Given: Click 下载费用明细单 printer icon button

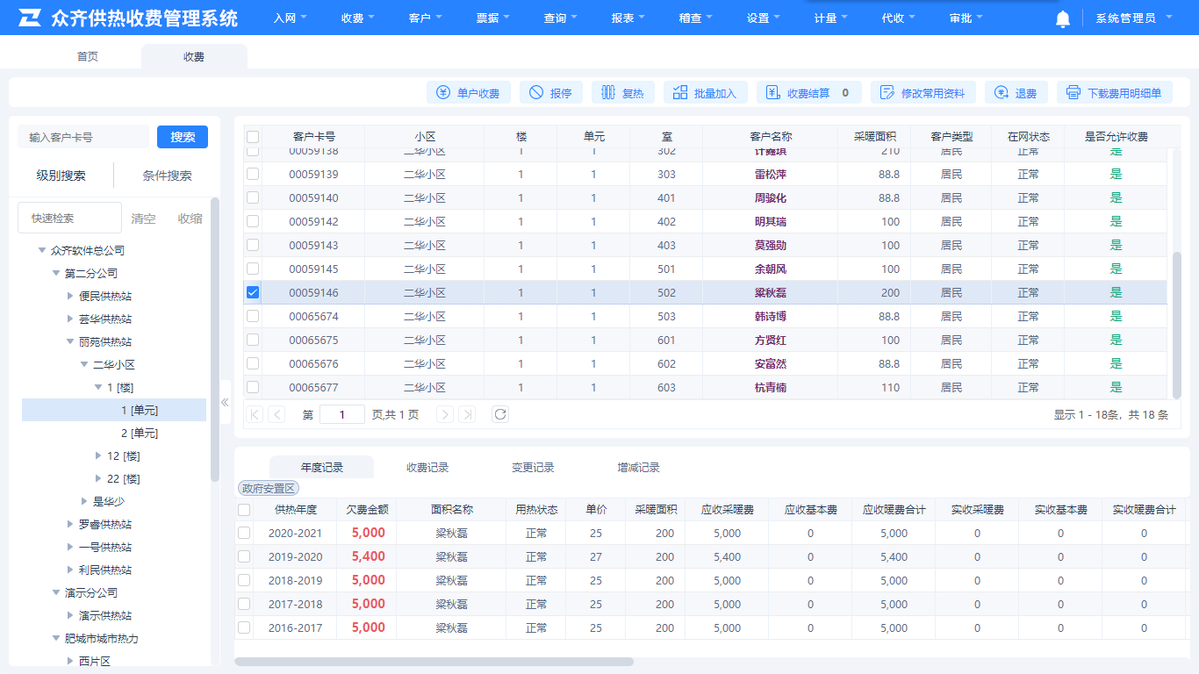Looking at the screenshot, I should [x=1115, y=92].
